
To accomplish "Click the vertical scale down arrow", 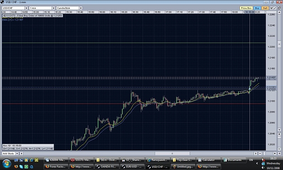I will point(279,130).
